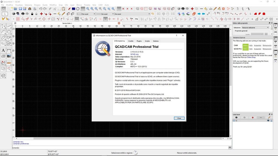Screen dimensions: 278x156
Task: Toggle visibility of layer 0
Action: click(268, 121)
